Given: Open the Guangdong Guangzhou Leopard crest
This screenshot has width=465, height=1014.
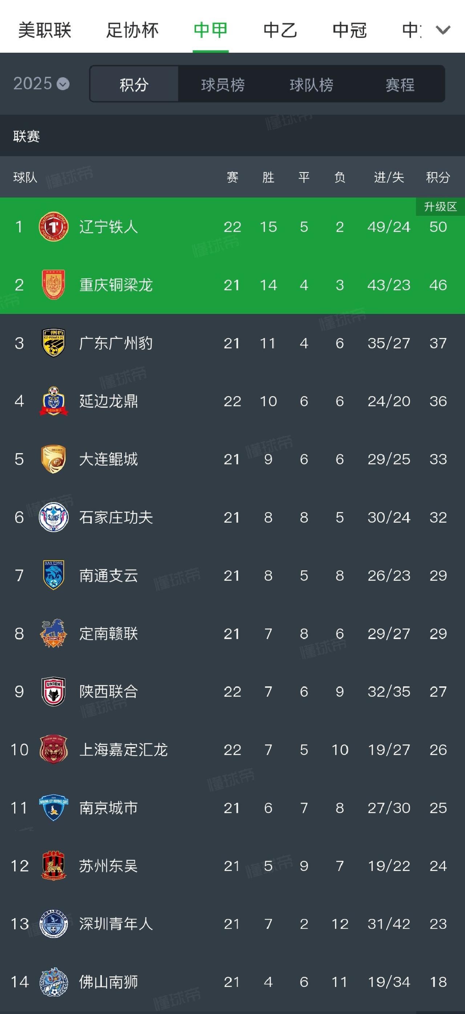Looking at the screenshot, I should [53, 343].
